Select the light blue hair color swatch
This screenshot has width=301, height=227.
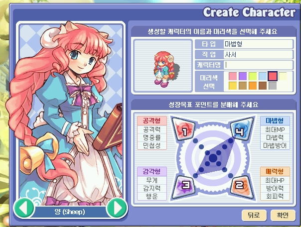click(263, 76)
